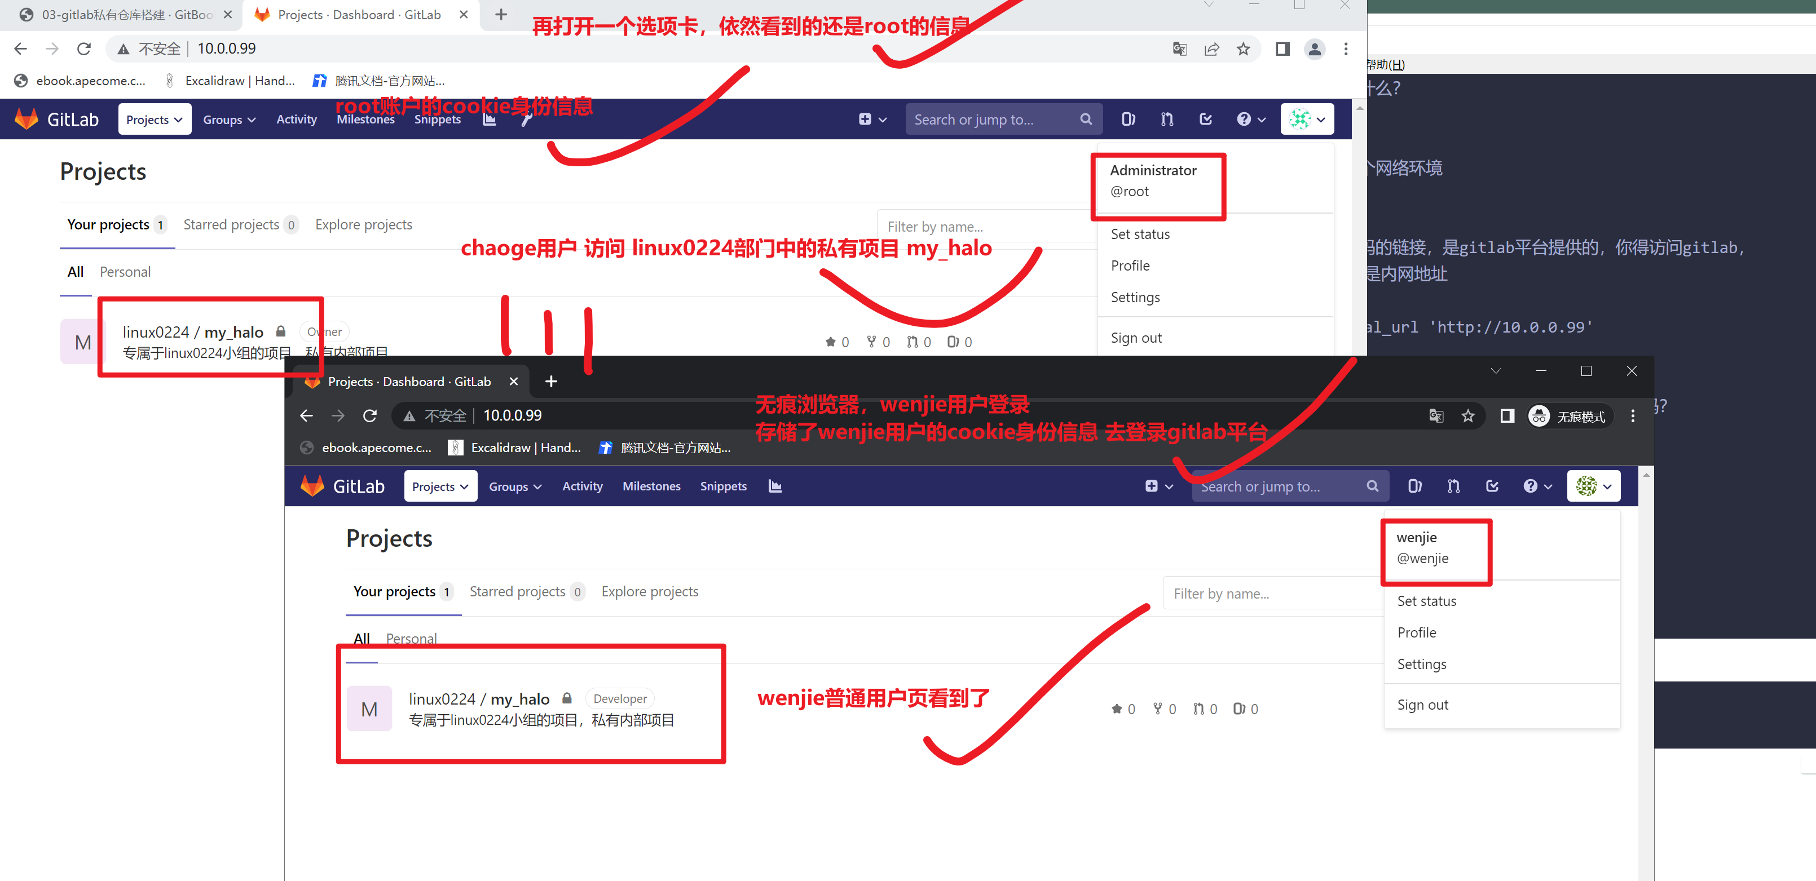1816x881 pixels.
Task: Select the Explore projects tab in lower window
Action: (x=649, y=591)
